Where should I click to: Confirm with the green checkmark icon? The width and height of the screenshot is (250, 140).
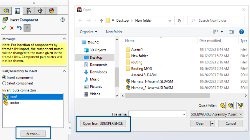pos(4,28)
